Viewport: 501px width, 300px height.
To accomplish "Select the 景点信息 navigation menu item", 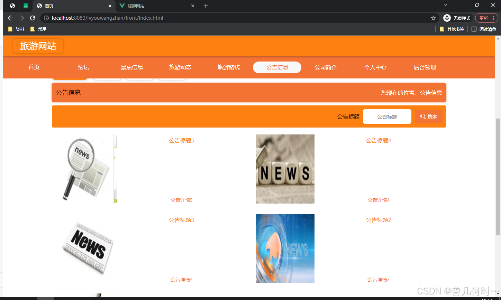I will tap(132, 67).
